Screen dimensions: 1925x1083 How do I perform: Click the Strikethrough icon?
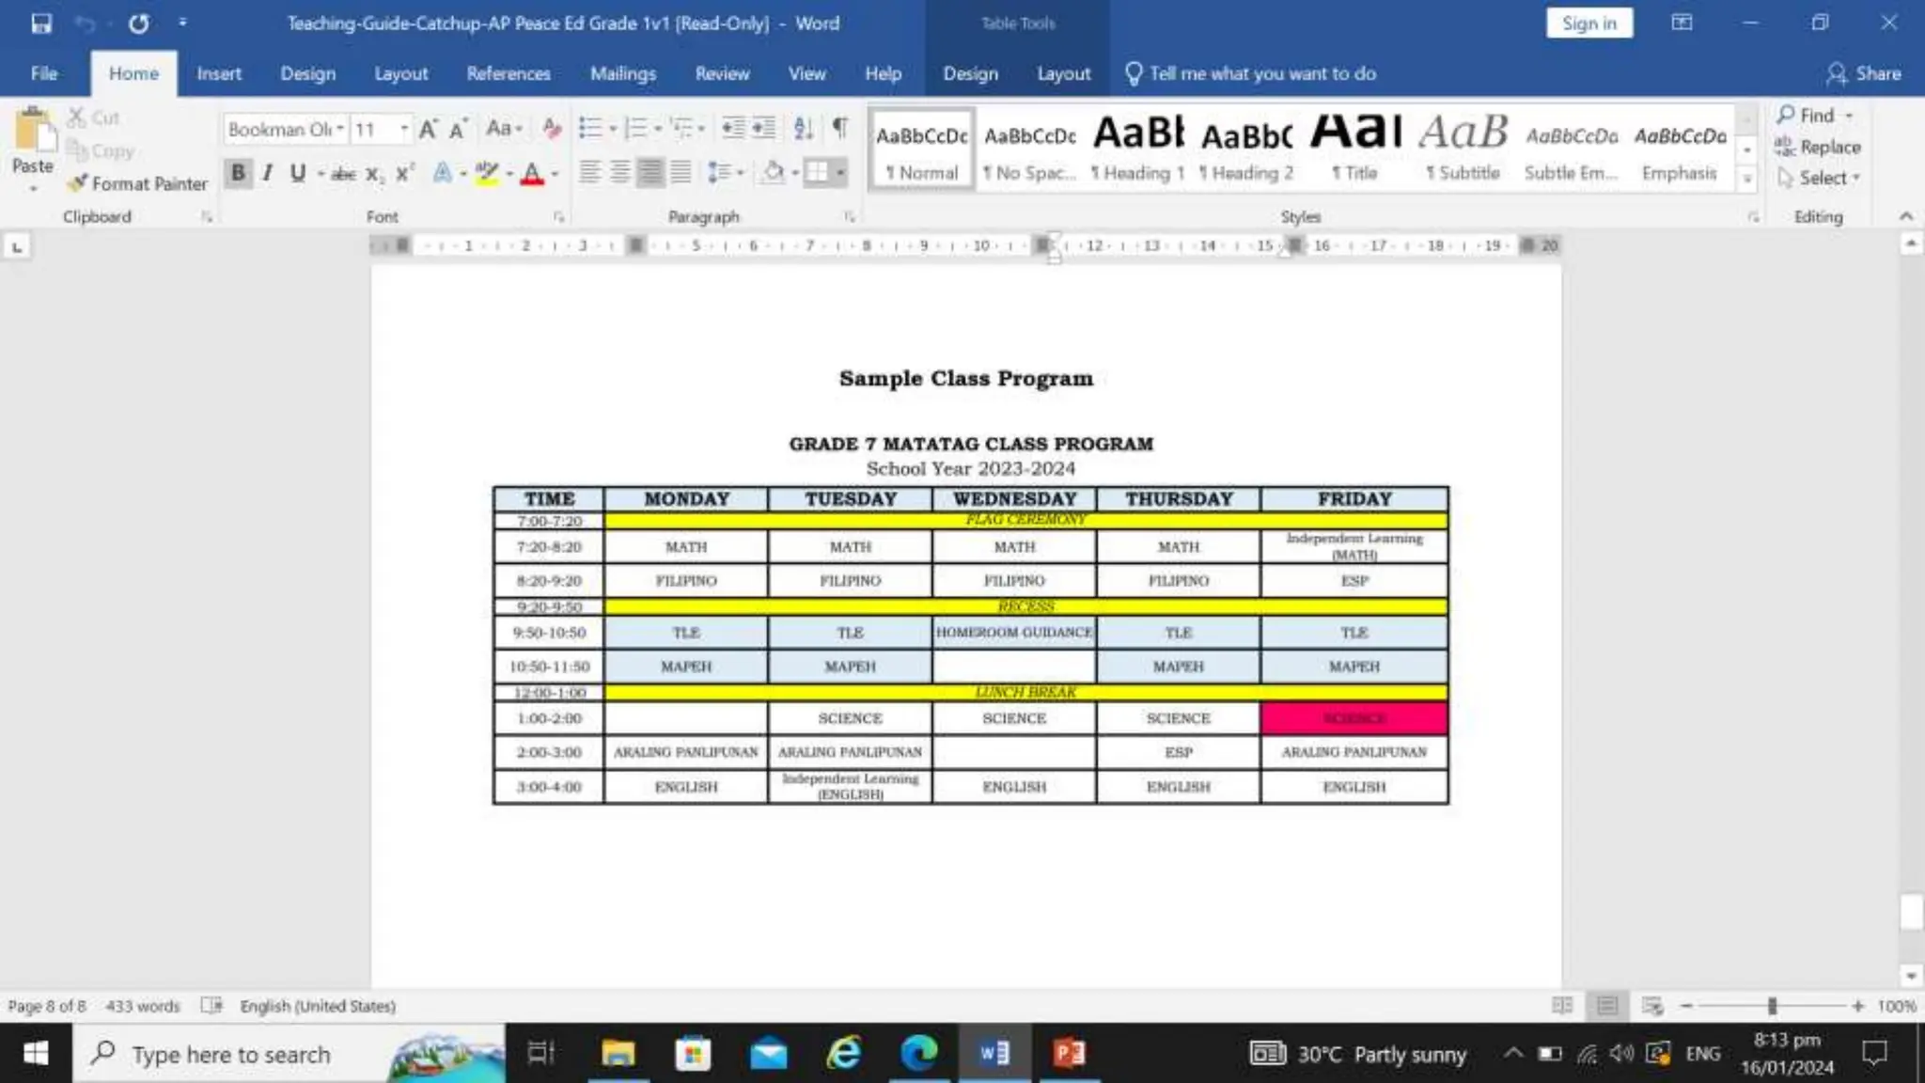click(x=343, y=173)
